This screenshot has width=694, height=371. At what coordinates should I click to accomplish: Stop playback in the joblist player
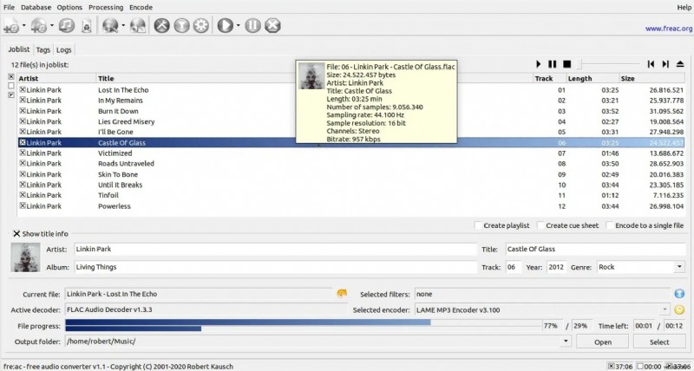click(x=567, y=64)
